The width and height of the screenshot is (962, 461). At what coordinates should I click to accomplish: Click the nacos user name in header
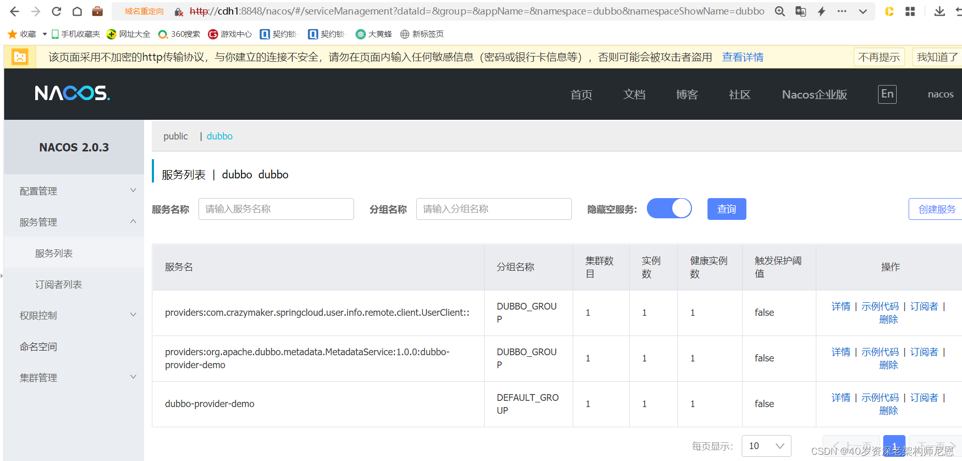coord(941,94)
